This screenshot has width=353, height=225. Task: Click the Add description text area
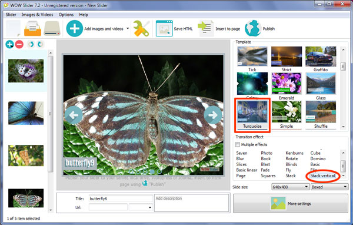point(192,203)
